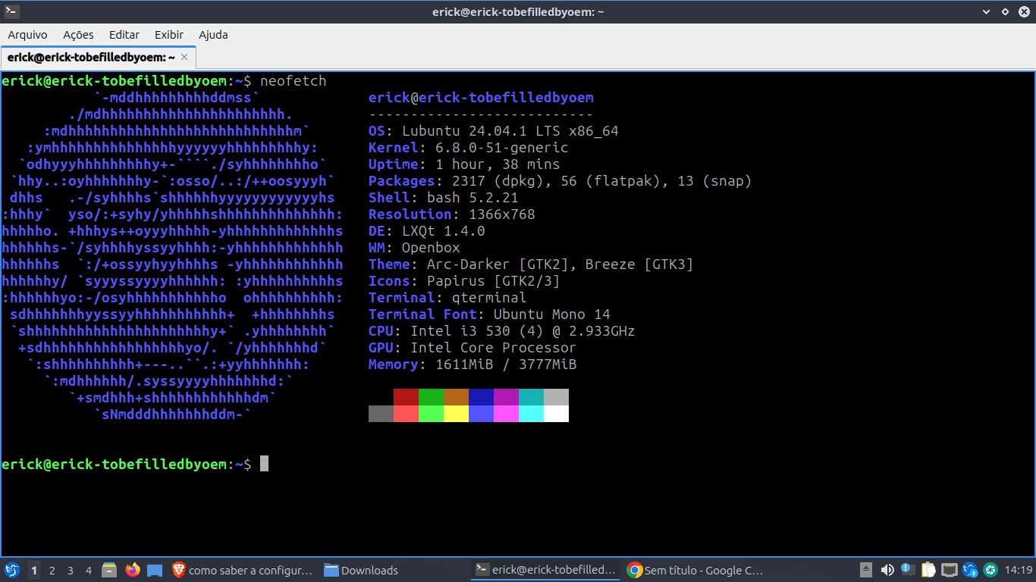Click the 'Resolution: 1366x768' line
1036x582 pixels.
coord(452,214)
